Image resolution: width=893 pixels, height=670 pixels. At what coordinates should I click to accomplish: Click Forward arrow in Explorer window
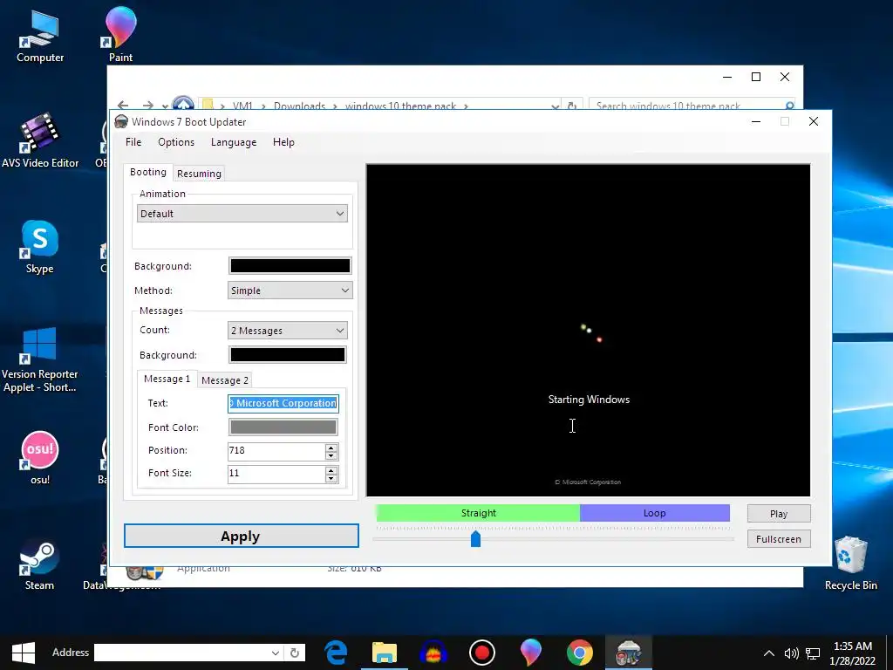(x=148, y=106)
